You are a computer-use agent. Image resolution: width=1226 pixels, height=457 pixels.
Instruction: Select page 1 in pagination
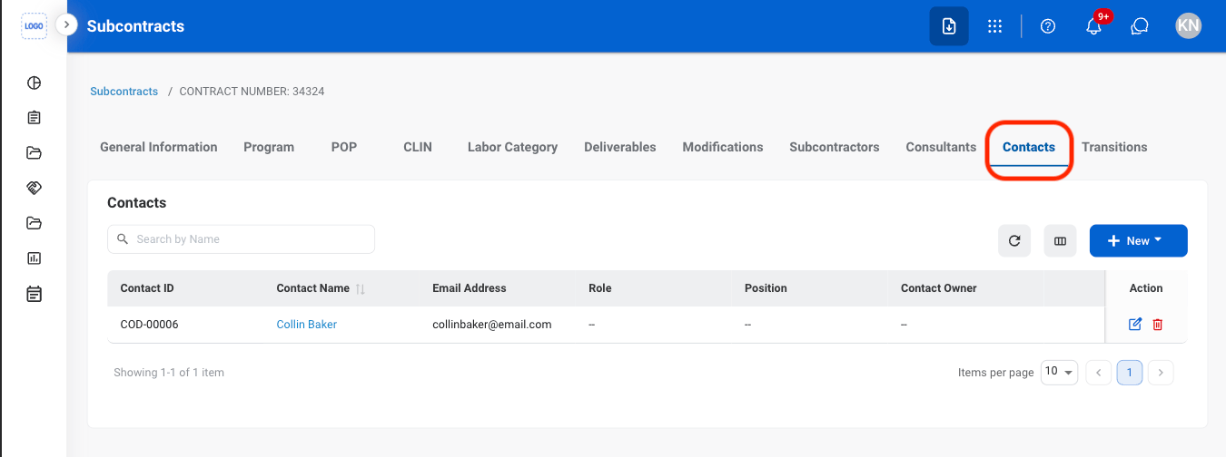click(1130, 373)
